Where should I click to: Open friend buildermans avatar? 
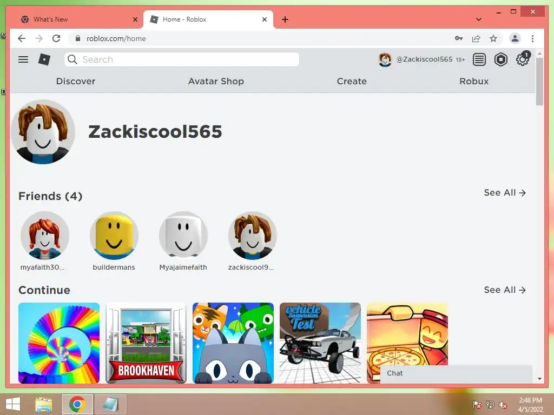click(114, 236)
